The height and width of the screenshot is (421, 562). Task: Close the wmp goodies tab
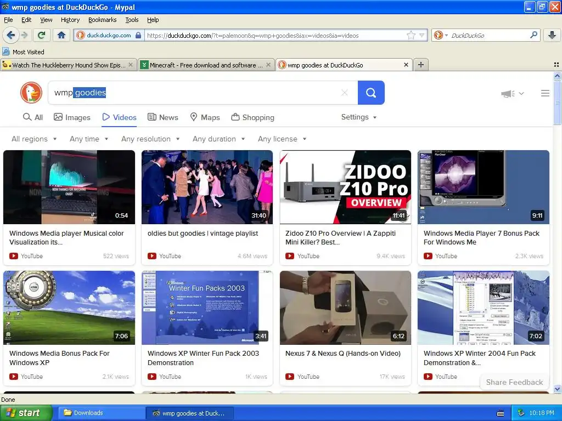[406, 65]
